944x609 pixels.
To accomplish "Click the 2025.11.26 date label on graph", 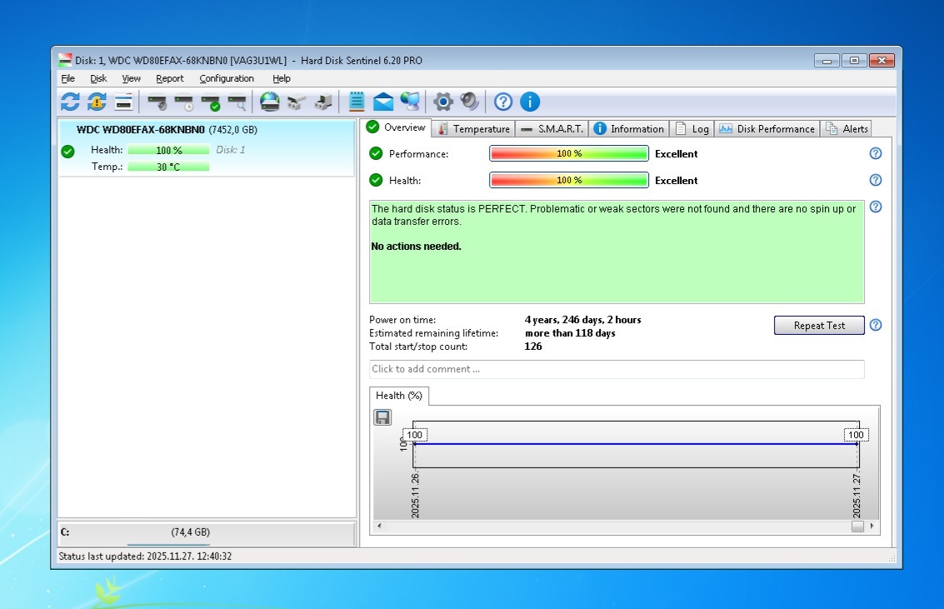I will (415, 495).
